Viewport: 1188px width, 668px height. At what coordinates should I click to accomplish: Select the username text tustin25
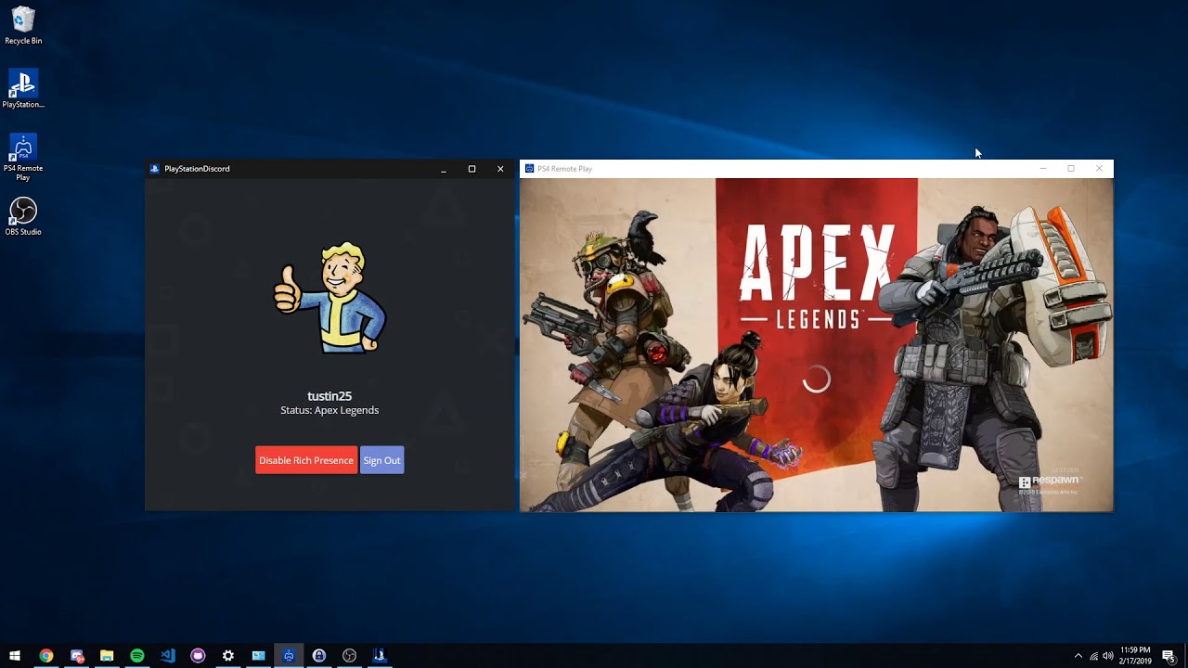tap(329, 396)
